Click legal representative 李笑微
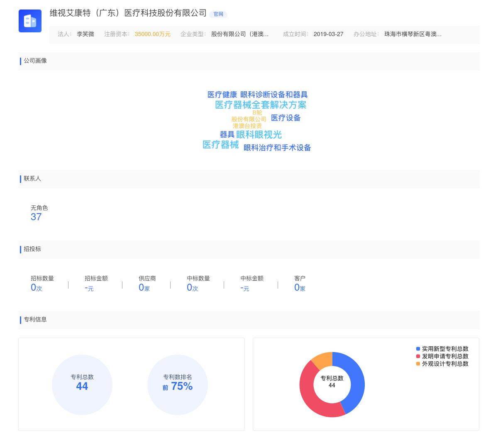498x440 pixels. (x=85, y=34)
